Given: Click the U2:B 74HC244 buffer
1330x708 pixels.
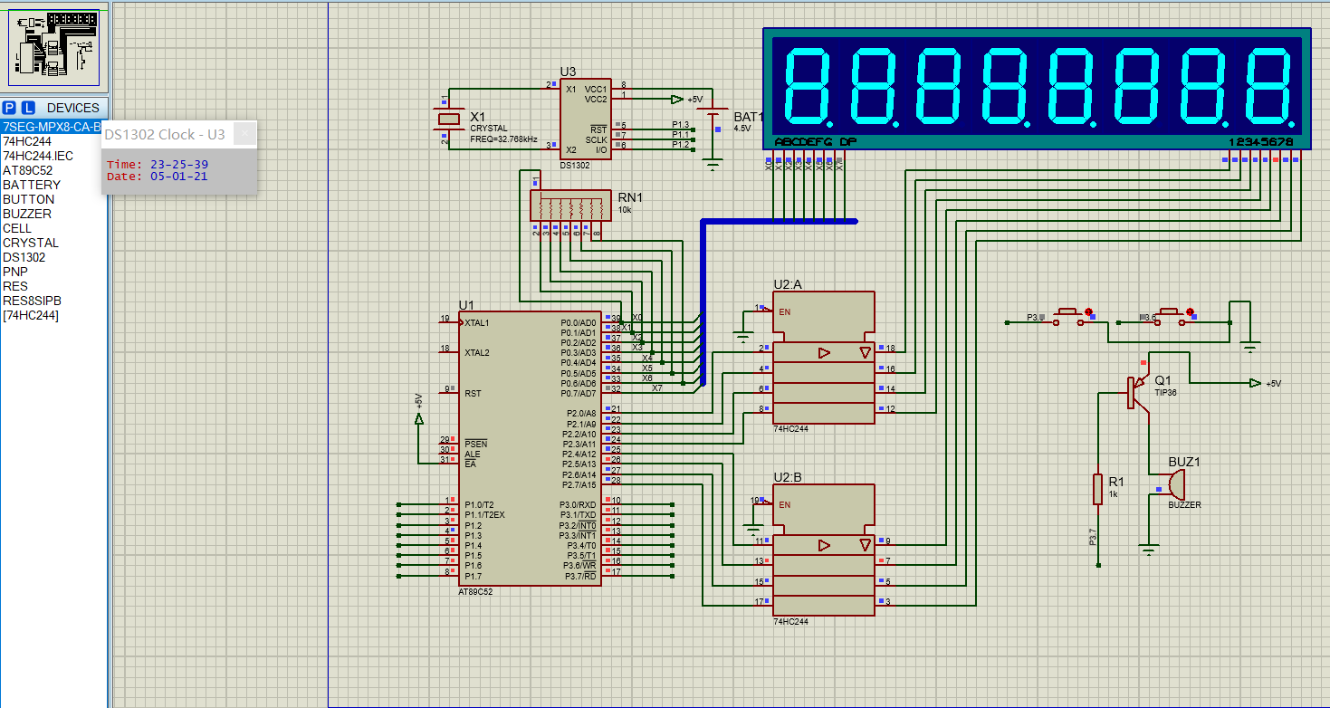Looking at the screenshot, I should point(823,550).
